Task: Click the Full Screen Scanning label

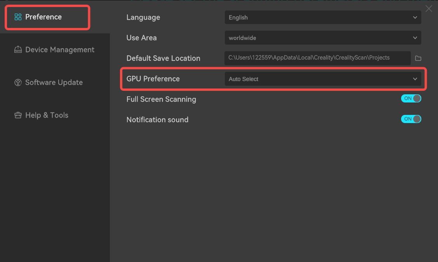Action: (161, 99)
